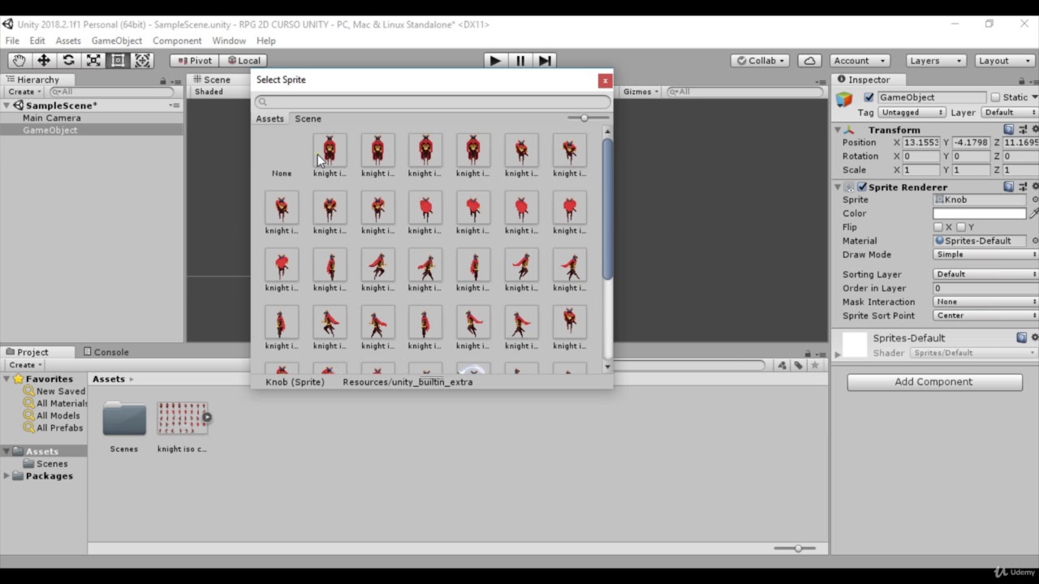Open Sprite object picker circle
This screenshot has height=584, width=1039.
click(1035, 200)
